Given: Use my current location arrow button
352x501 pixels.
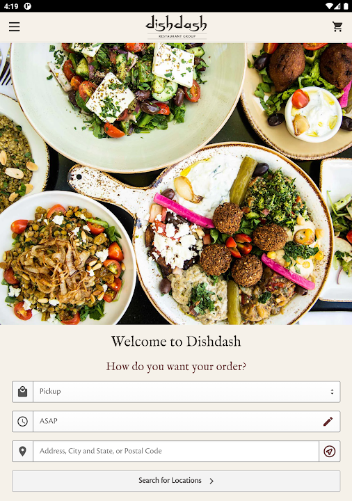Looking at the screenshot, I should click(x=329, y=451).
